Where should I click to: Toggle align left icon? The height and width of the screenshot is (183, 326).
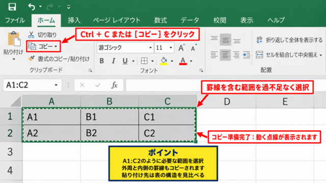(x=214, y=55)
